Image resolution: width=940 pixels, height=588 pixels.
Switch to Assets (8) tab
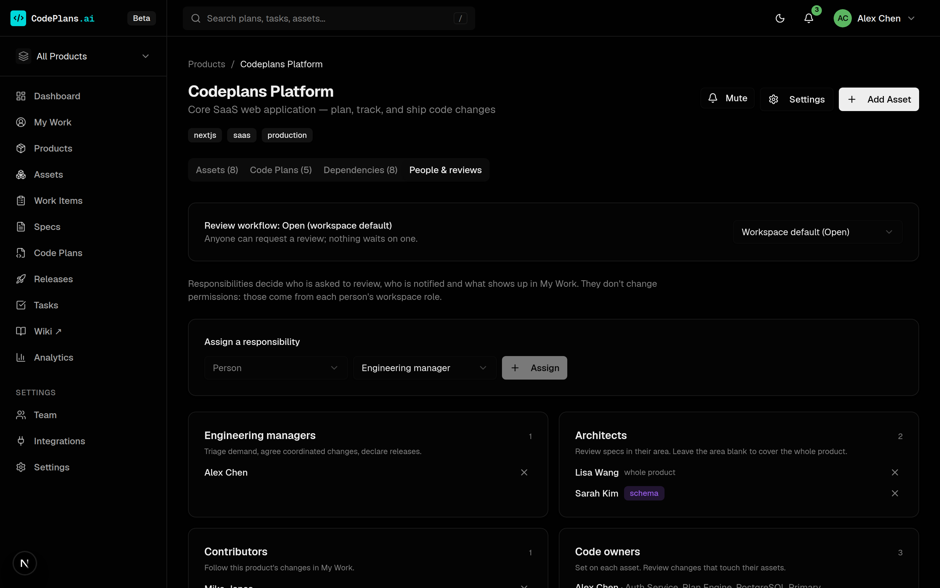[217, 170]
